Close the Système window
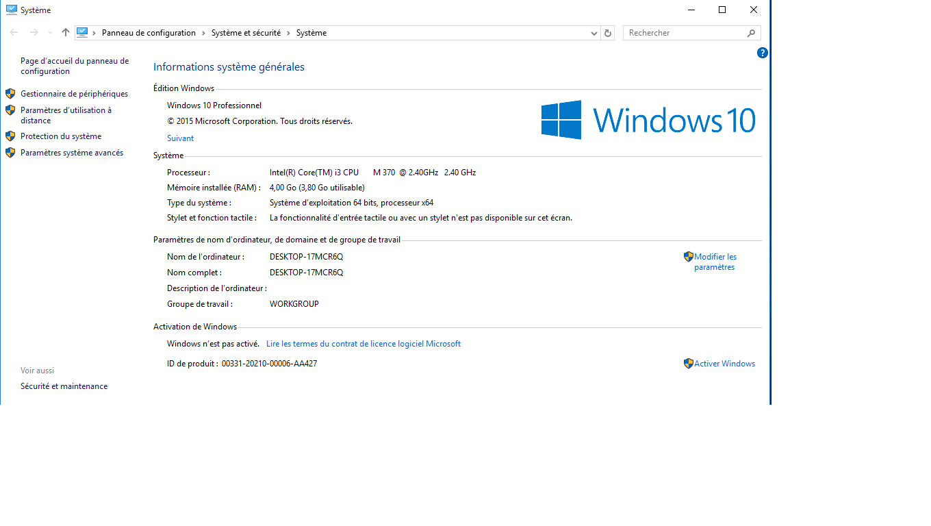 (754, 10)
